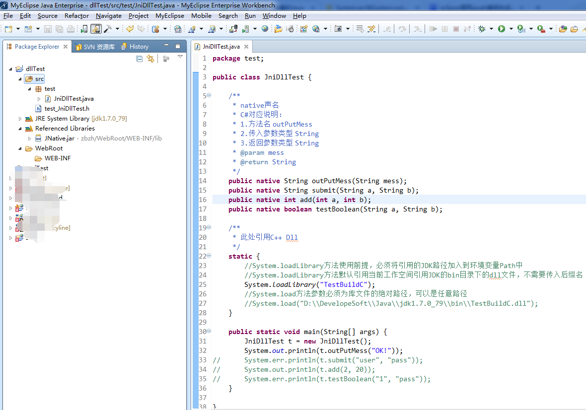Open dropdown next to hammer build icon
The height and width of the screenshot is (410, 586).
(x=117, y=29)
